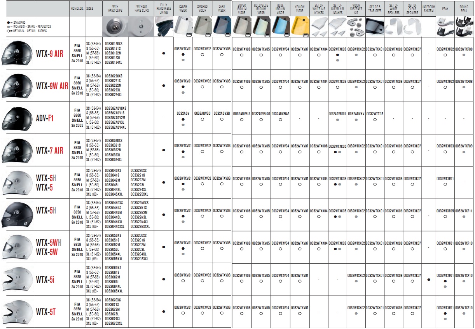
Task: Click air intakes code 0032ADVR001
Action: [x=337, y=114]
